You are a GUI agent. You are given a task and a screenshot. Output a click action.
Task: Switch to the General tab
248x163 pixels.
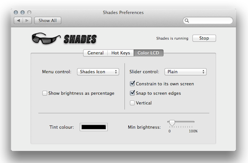95,53
